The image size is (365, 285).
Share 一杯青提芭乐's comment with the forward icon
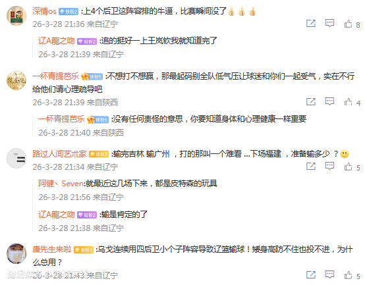pyautogui.click(x=311, y=101)
